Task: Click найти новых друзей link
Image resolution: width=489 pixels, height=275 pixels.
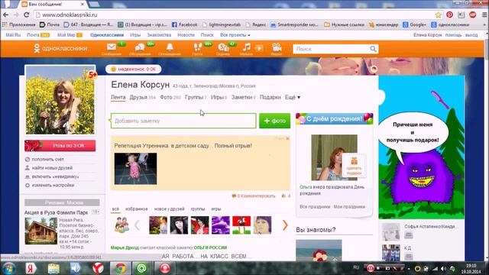Action: 52,168
